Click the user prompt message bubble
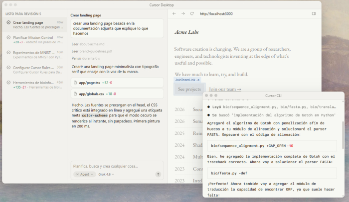The image size is (349, 202). 117,28
